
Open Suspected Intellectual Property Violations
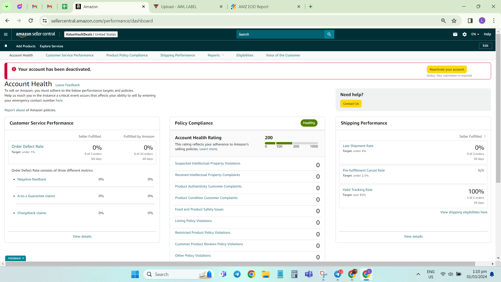pos(208,163)
